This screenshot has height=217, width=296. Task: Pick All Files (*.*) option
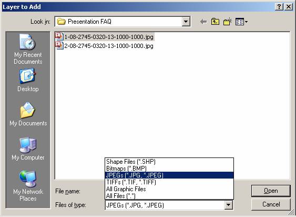(x=169, y=195)
